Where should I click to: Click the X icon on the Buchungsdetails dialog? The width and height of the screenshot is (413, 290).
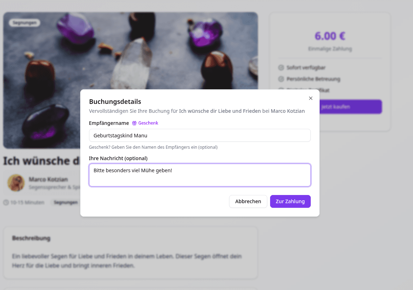(310, 98)
